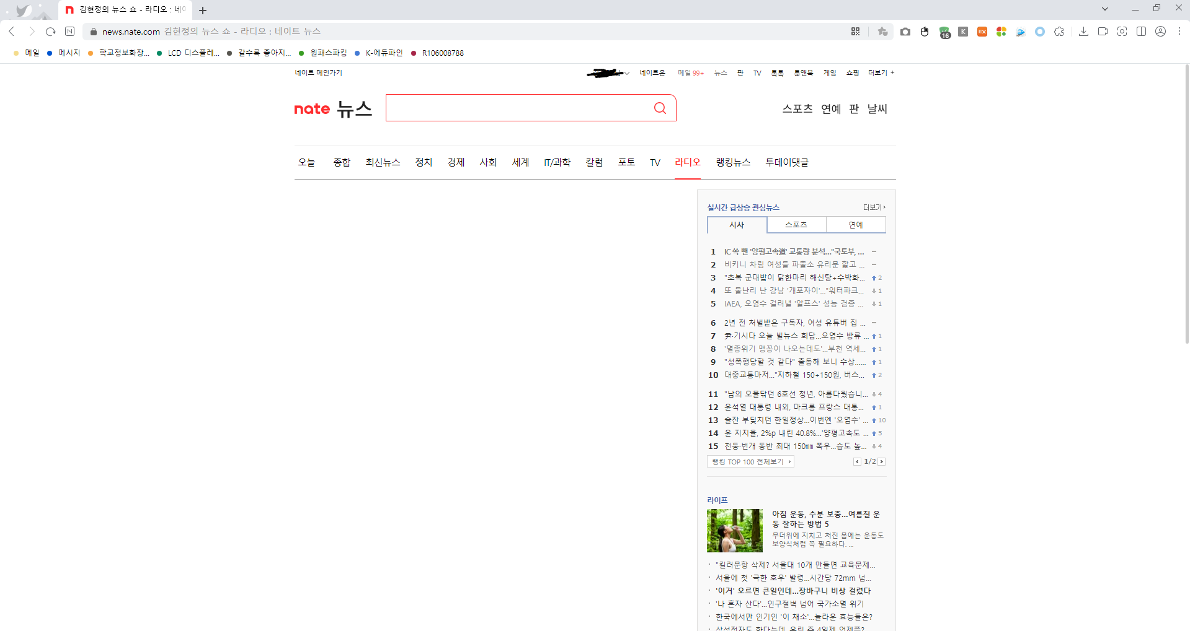The width and height of the screenshot is (1190, 631).
Task: Expand the '더보기 +' services menu
Action: click(x=880, y=72)
